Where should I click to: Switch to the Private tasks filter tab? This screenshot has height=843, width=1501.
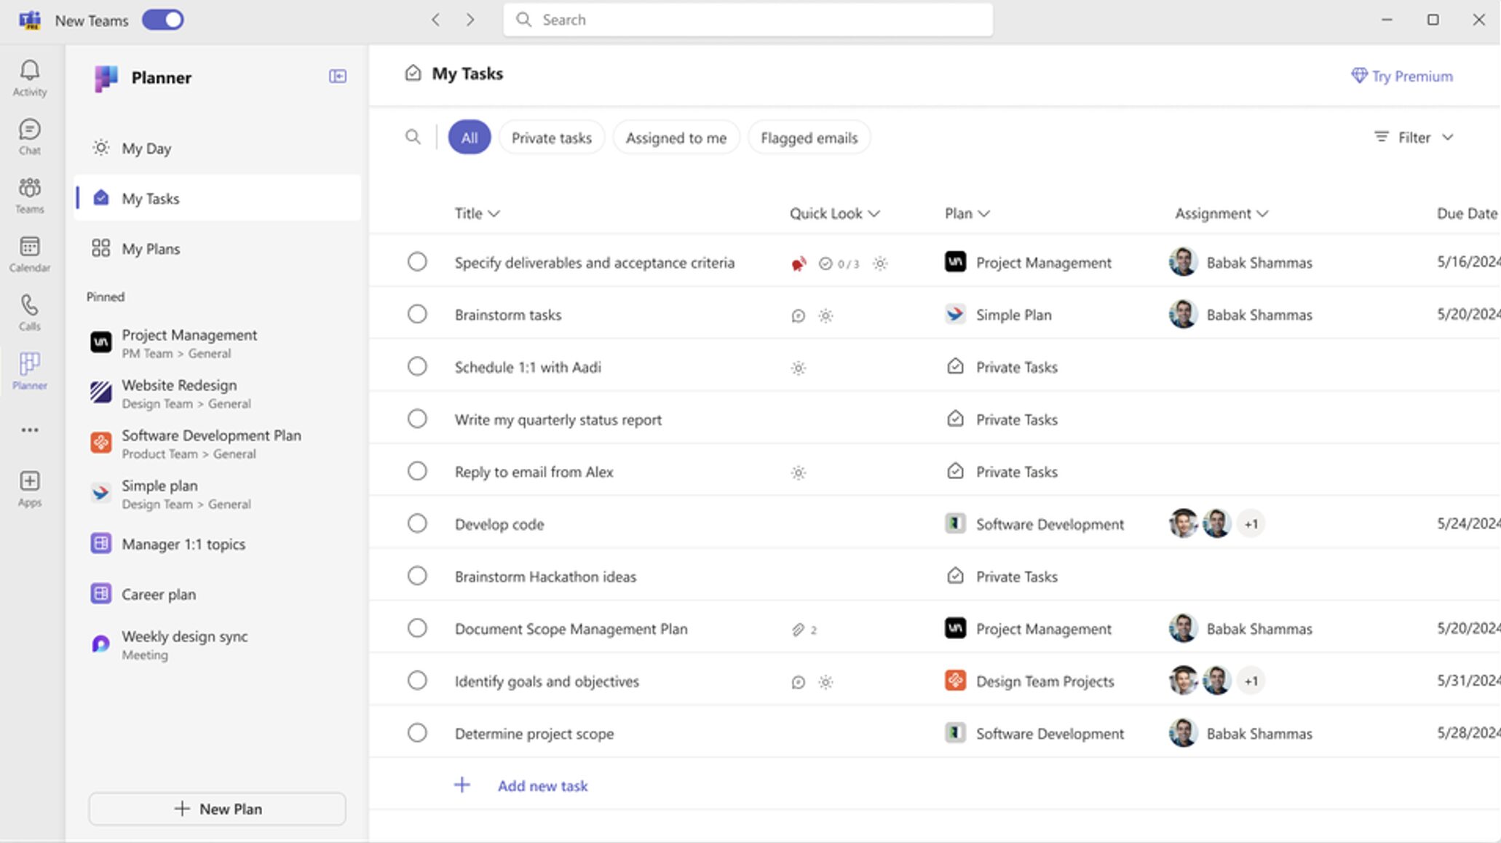[x=551, y=137]
